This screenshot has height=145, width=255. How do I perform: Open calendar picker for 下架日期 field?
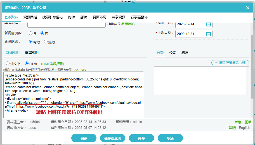pos(208,34)
